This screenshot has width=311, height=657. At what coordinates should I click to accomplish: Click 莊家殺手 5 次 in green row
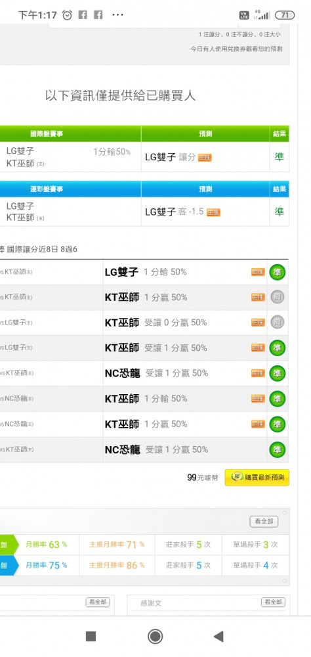point(188,545)
